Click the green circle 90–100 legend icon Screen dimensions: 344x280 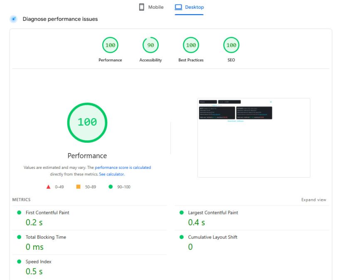pyautogui.click(x=111, y=187)
